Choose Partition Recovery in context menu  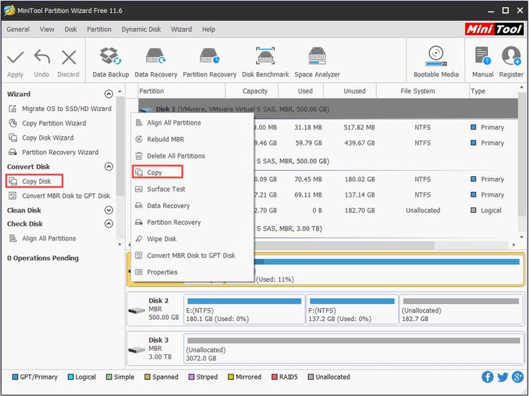[x=192, y=222]
